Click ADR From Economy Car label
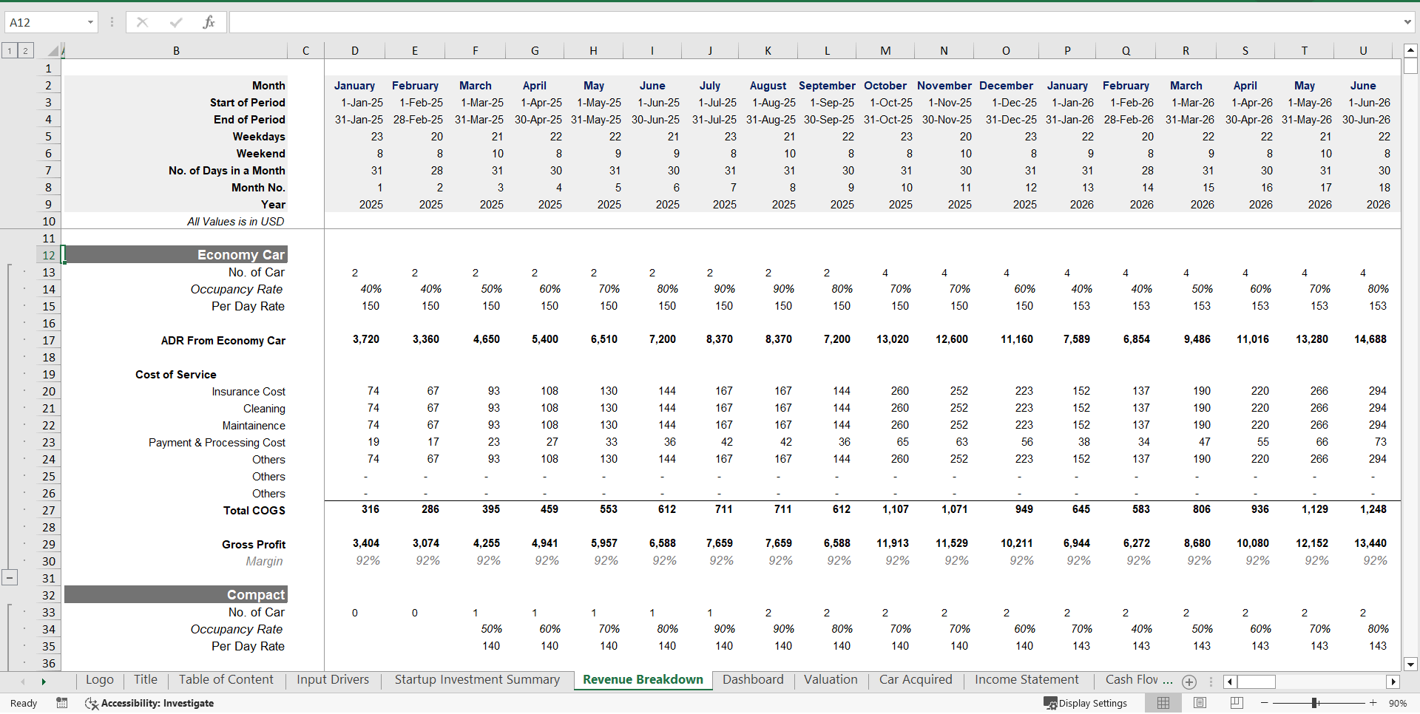Viewport: 1420px width, 714px height. tap(223, 341)
